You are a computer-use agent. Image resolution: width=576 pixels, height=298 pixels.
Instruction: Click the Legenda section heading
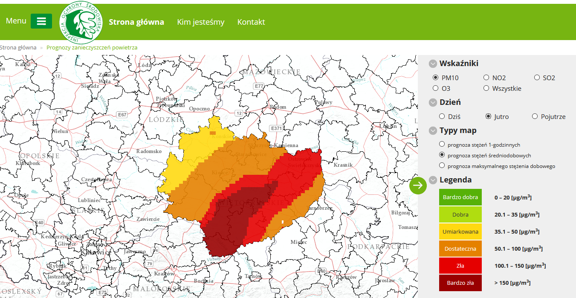click(456, 180)
